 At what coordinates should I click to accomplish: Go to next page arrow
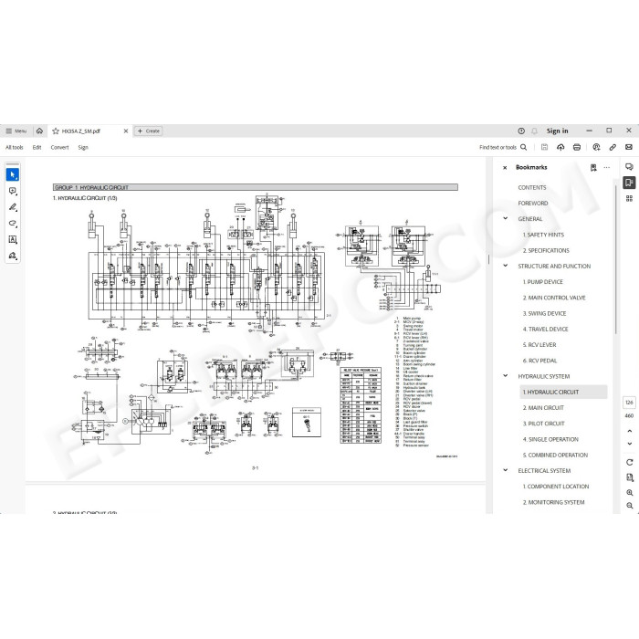[629, 444]
